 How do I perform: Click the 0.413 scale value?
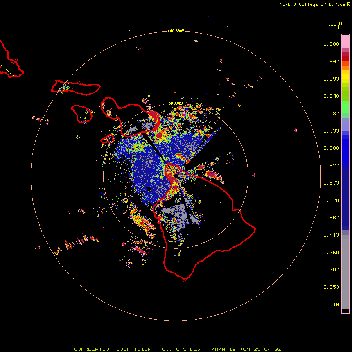pyautogui.click(x=331, y=235)
